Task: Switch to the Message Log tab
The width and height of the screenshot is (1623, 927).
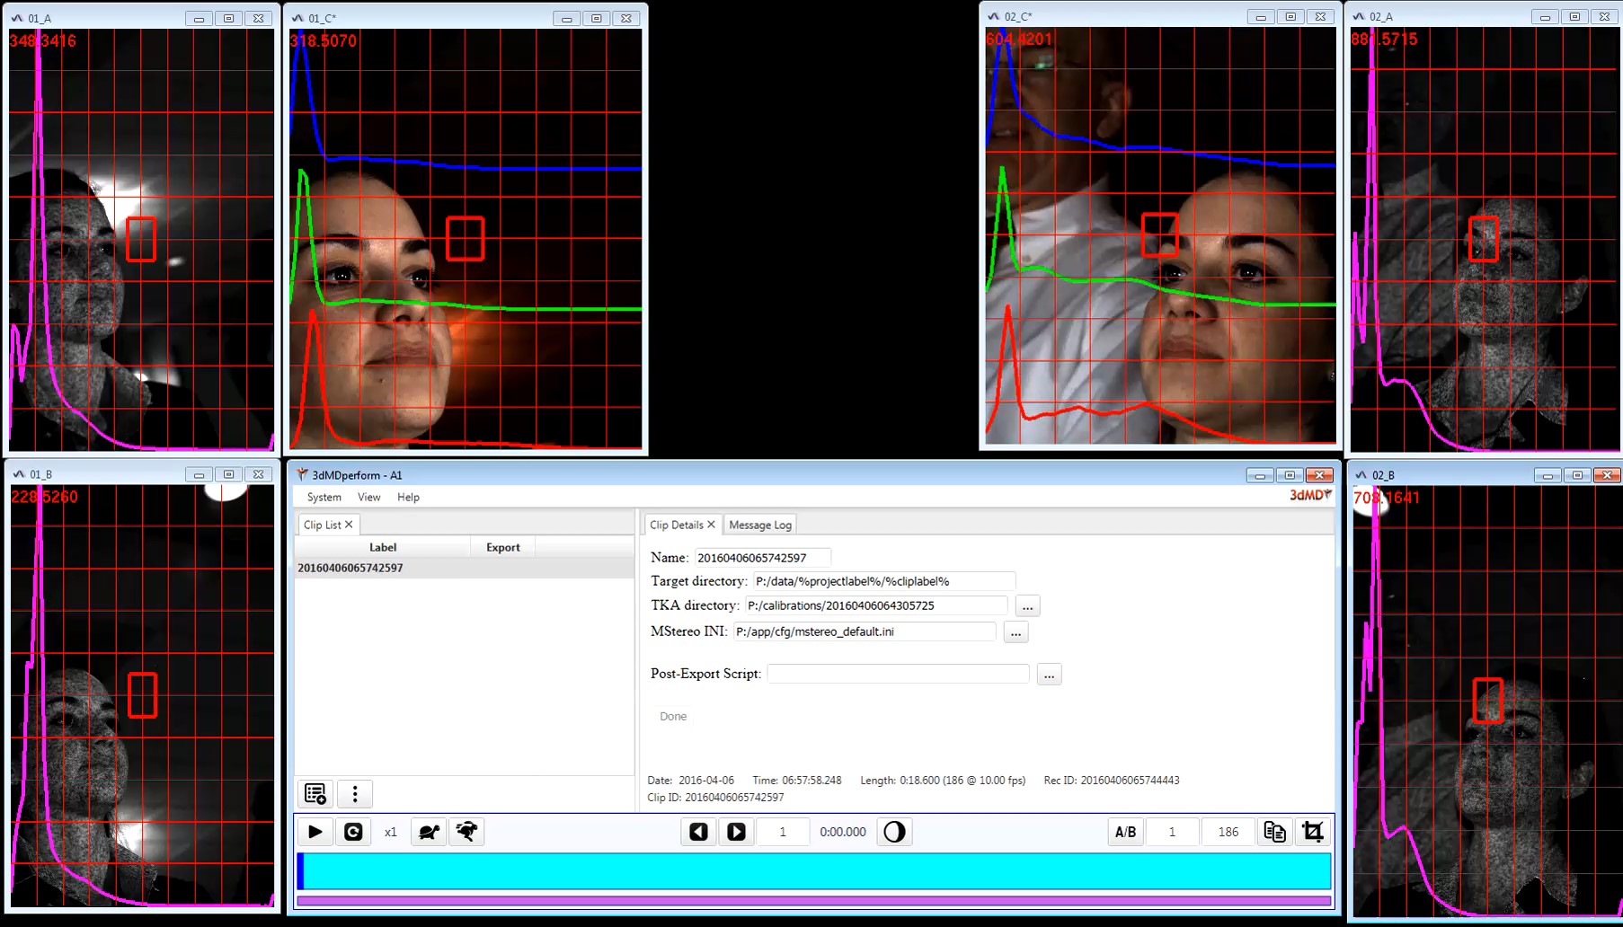Action: pos(760,525)
